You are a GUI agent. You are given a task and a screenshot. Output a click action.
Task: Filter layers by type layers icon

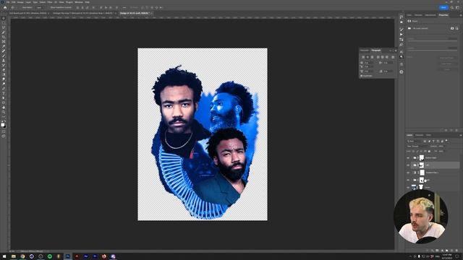(x=433, y=142)
